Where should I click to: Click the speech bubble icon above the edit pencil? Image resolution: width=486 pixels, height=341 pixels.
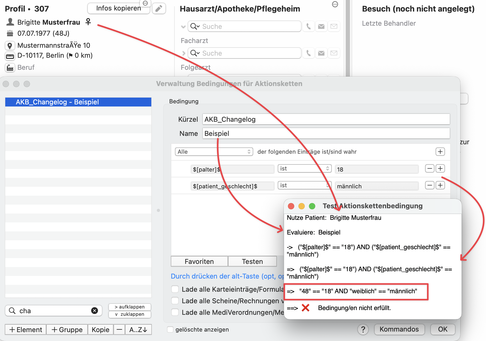click(145, 3)
